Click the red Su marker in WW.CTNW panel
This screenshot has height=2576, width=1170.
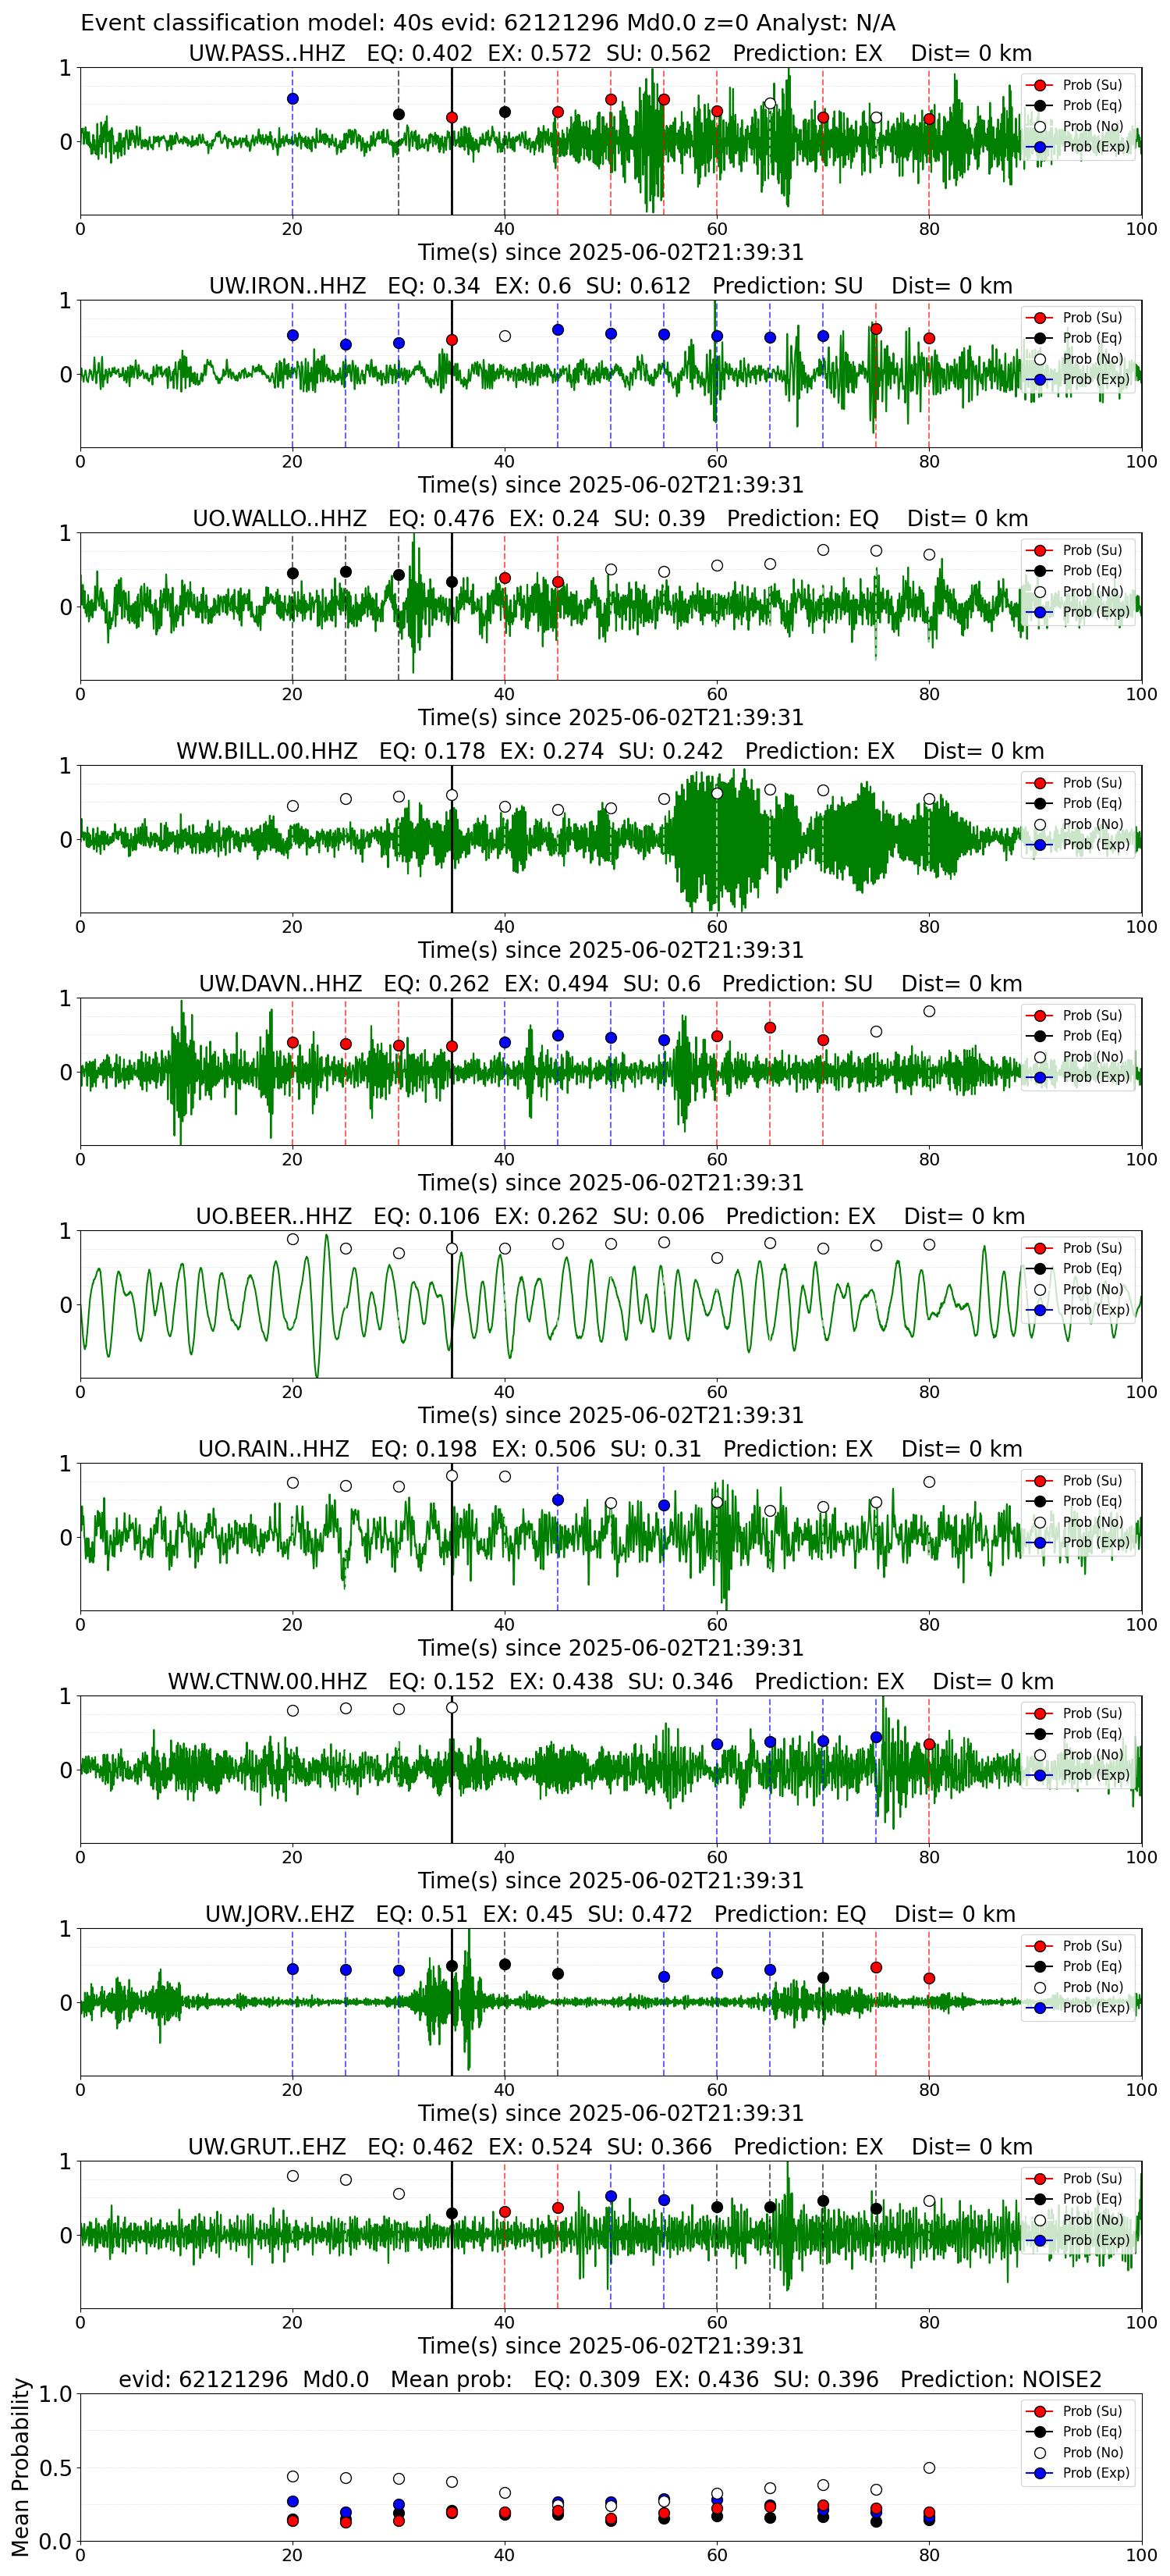point(929,1745)
